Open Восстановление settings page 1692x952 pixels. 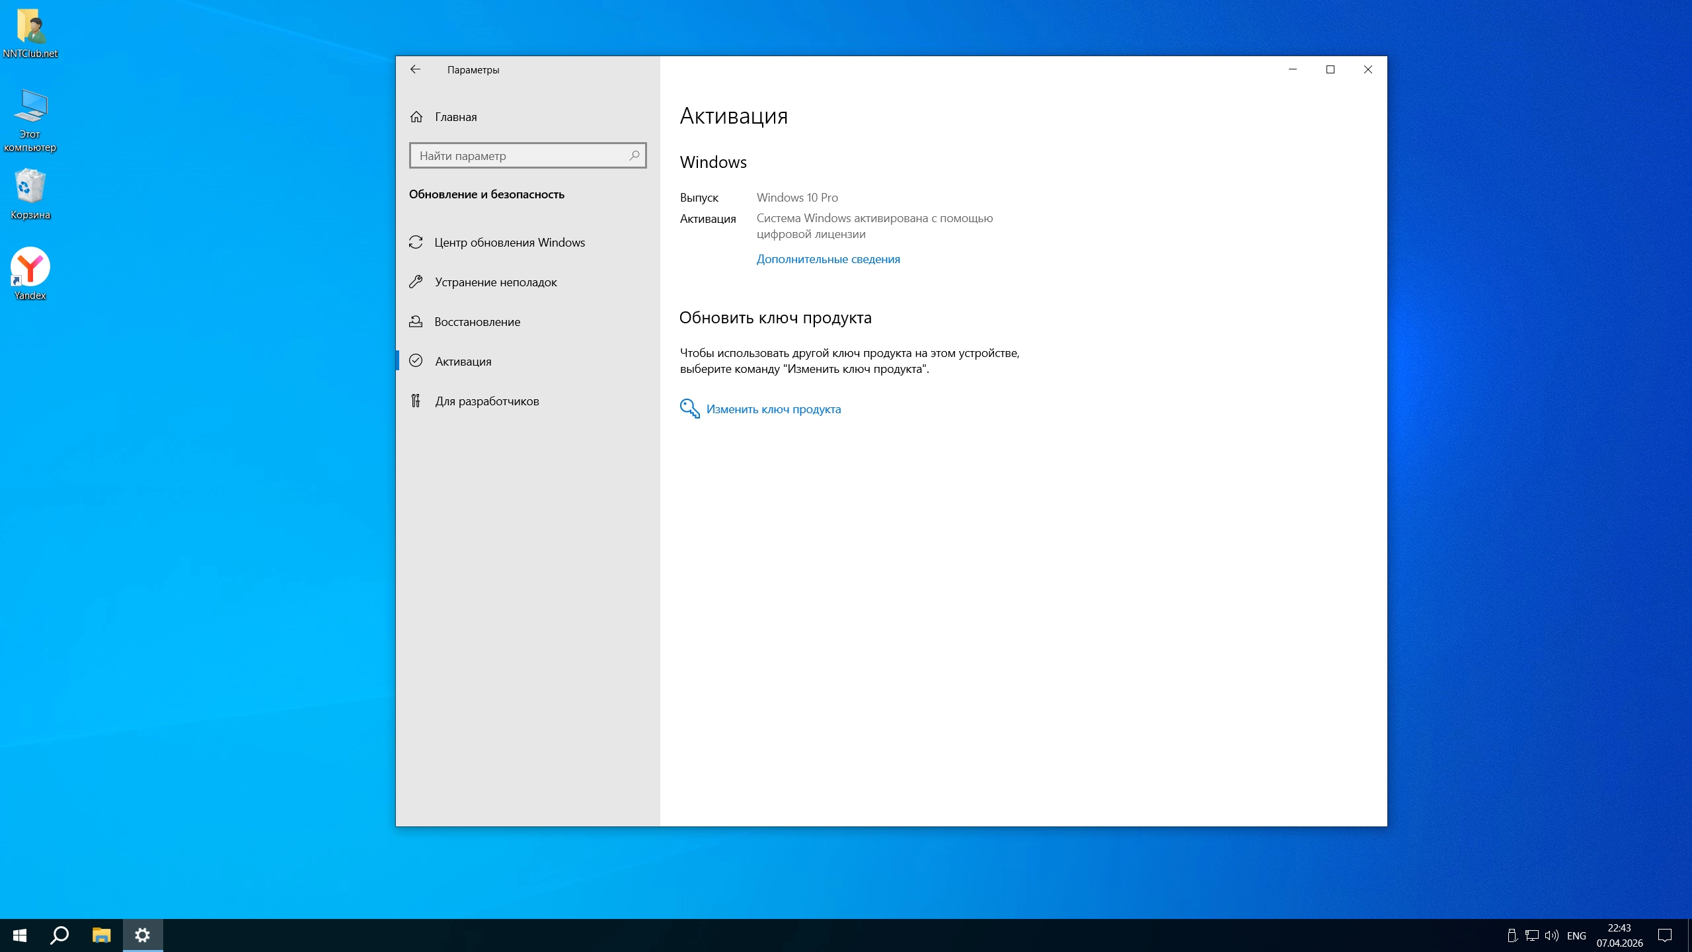(x=477, y=322)
